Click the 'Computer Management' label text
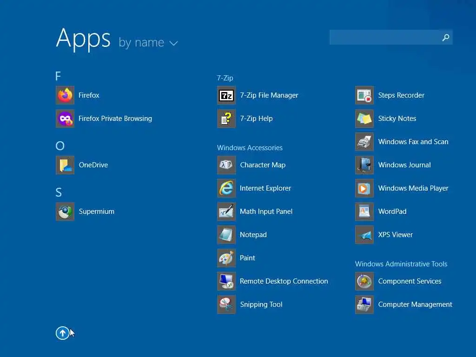476x357 pixels. [415, 304]
